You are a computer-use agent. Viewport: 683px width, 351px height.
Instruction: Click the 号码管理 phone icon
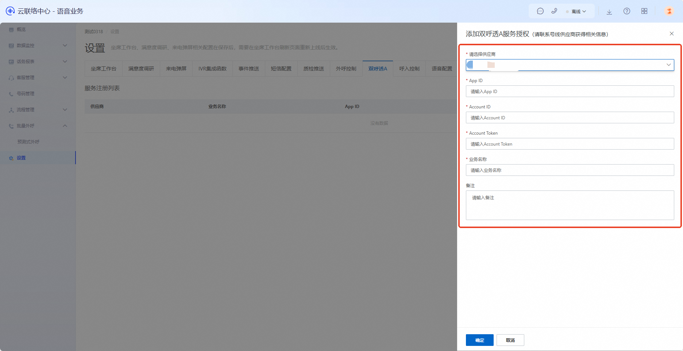tap(11, 94)
